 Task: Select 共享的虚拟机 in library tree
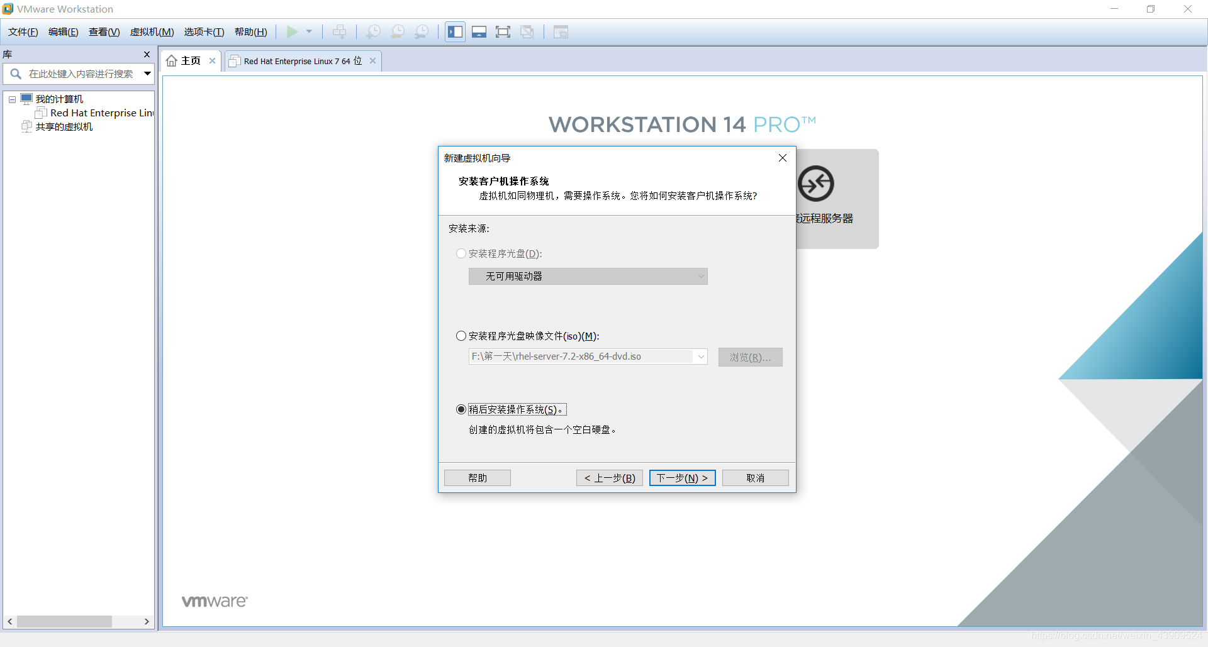(x=64, y=127)
